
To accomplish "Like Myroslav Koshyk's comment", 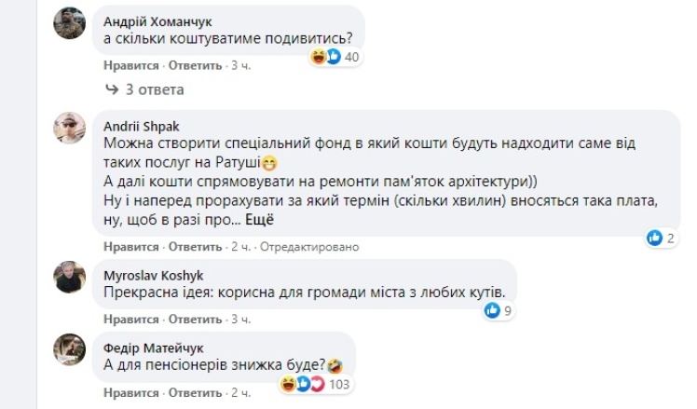I will click(132, 320).
